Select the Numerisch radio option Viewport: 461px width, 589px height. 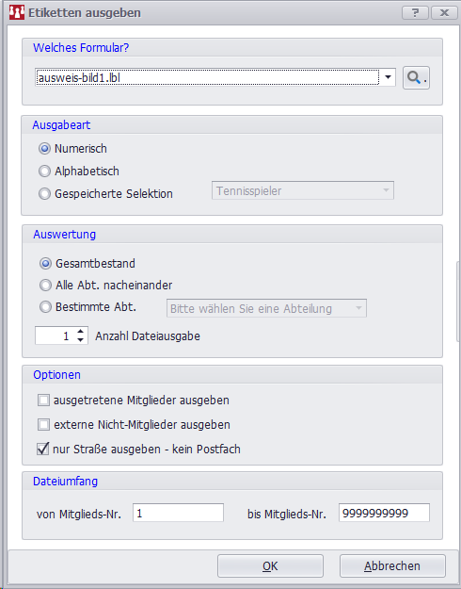(x=44, y=149)
